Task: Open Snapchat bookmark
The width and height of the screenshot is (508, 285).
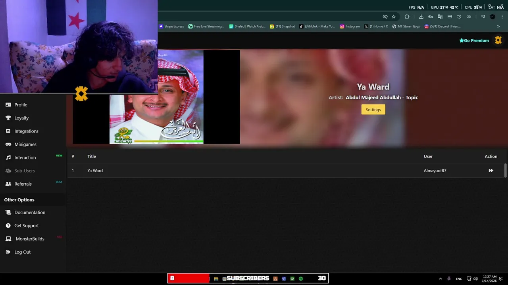Action: coord(283,27)
